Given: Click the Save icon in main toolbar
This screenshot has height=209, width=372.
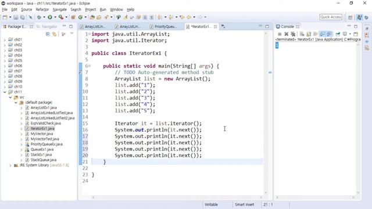Looking at the screenshot, I should tap(16, 17).
